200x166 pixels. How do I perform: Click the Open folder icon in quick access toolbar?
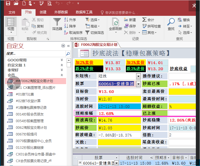tap(16, 3)
